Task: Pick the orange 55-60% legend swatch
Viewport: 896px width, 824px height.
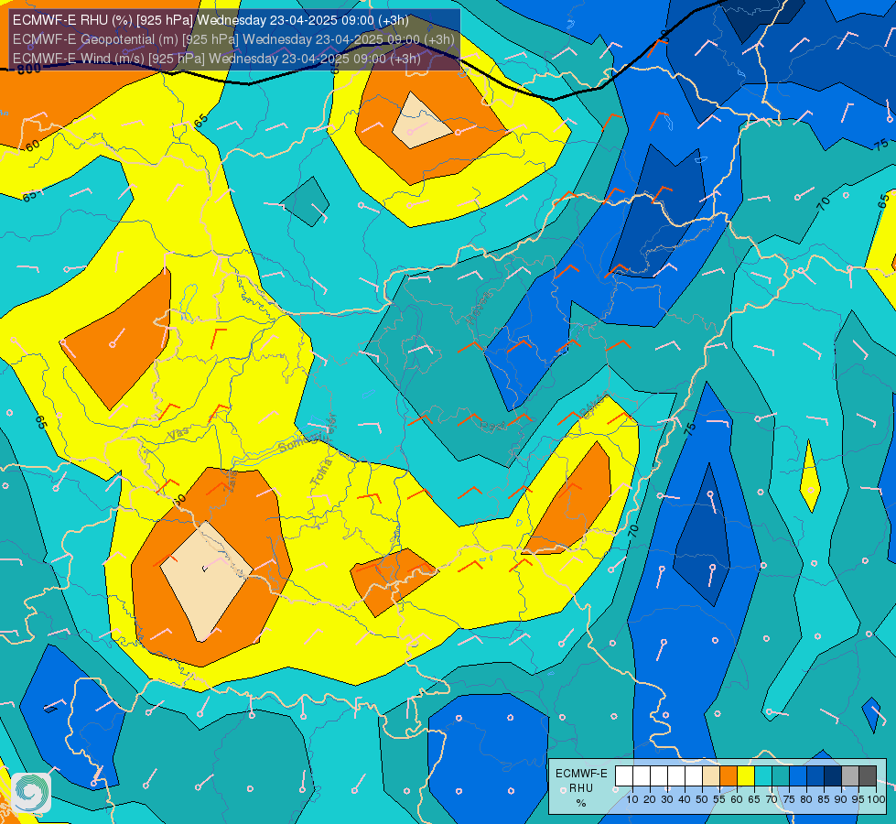Action: 729,776
